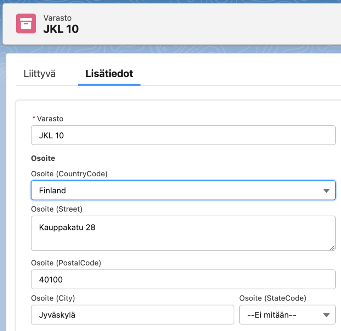Click into the Street field with Kauppakatu 28

(x=183, y=233)
